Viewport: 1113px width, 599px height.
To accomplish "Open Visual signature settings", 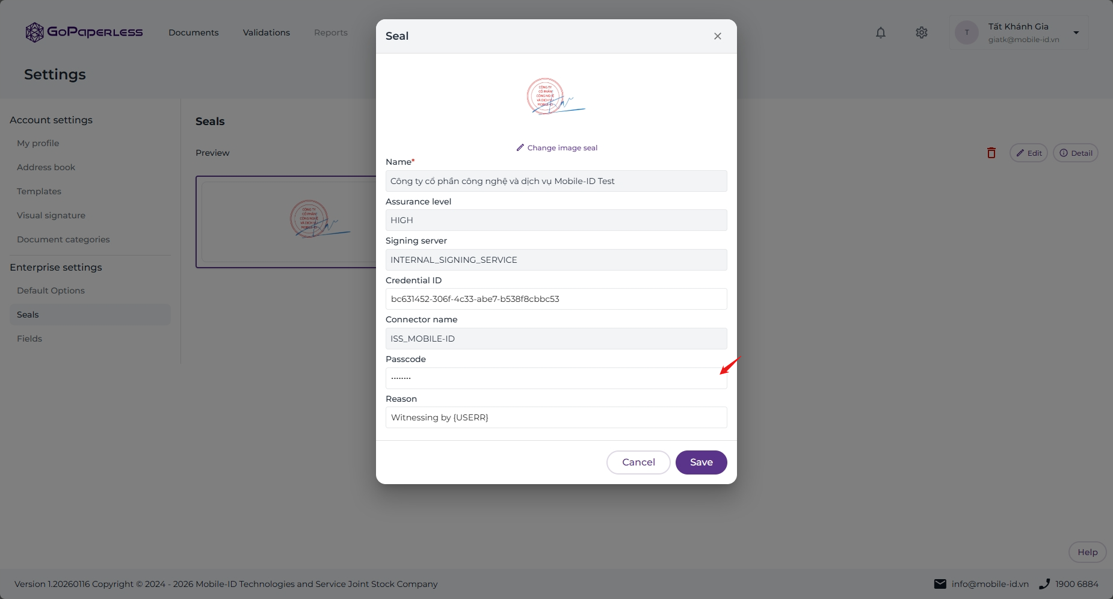I will (51, 215).
